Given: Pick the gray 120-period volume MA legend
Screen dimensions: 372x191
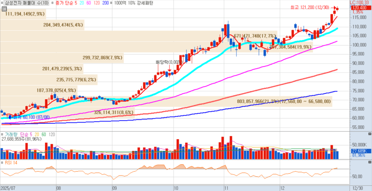Looking at the screenshot, I should [52, 135].
